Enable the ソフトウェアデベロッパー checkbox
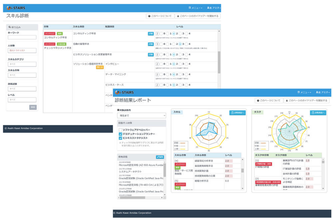This screenshot has width=333, height=221. point(120,130)
